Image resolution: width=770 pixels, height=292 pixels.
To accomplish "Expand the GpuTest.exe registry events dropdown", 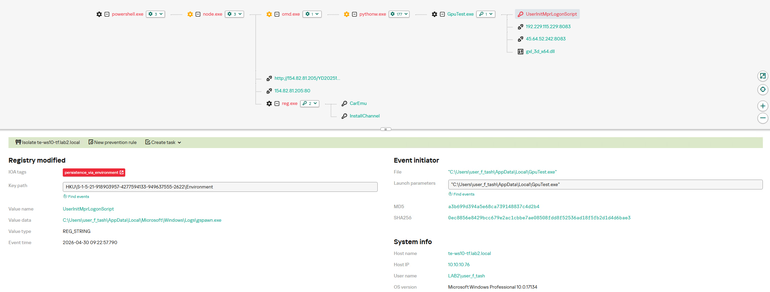I will (486, 14).
